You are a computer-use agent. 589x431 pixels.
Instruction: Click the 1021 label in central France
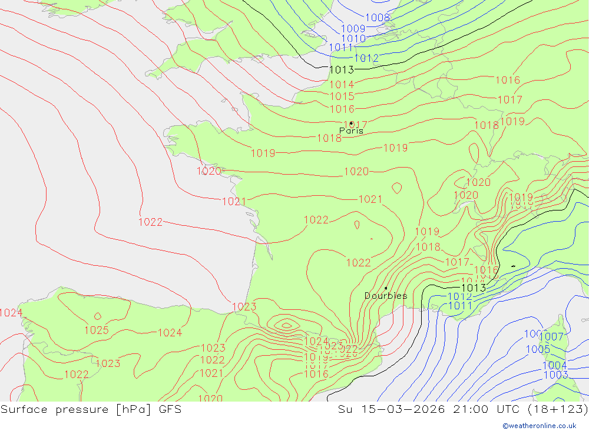370,199
